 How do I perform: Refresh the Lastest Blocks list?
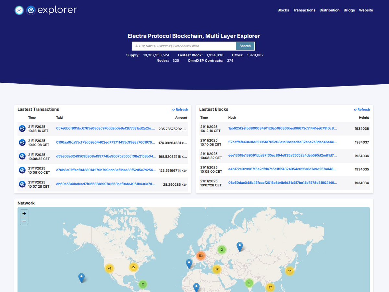(x=362, y=110)
